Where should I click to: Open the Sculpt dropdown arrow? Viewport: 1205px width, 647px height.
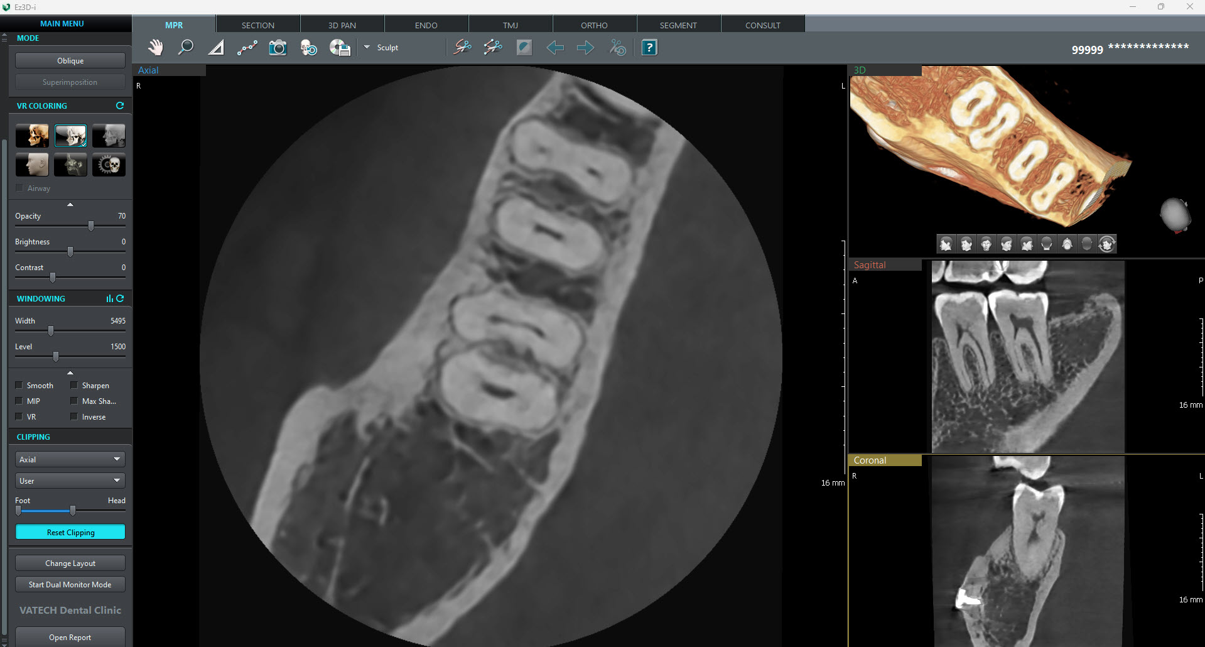[x=367, y=47]
